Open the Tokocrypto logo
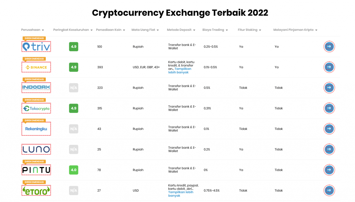This screenshot has height=202, width=355. [x=36, y=108]
